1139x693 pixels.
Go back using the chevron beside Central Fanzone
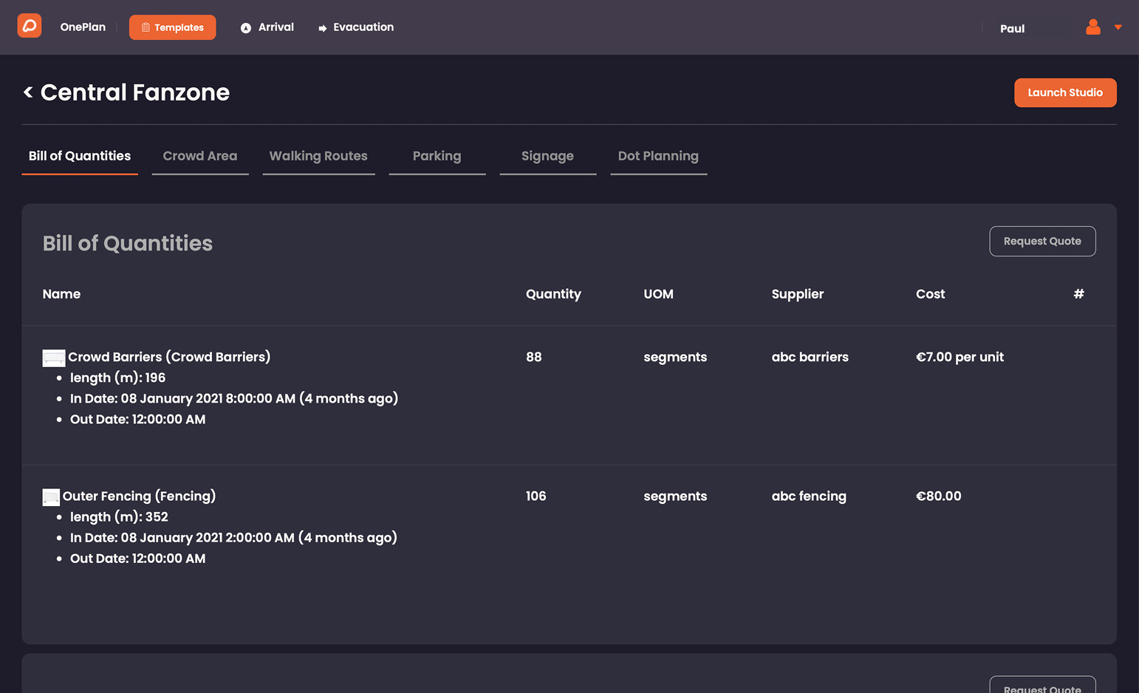point(28,92)
